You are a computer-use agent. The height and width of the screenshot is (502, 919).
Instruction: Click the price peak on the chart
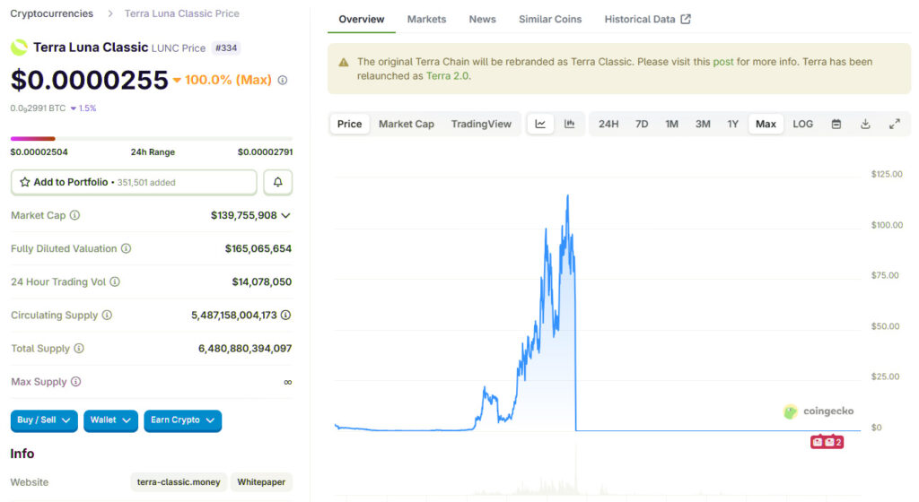tap(567, 196)
